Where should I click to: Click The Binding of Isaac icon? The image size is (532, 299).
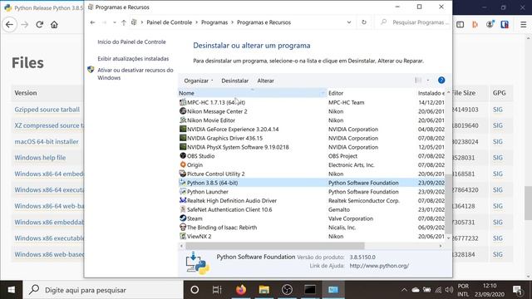tap(183, 227)
